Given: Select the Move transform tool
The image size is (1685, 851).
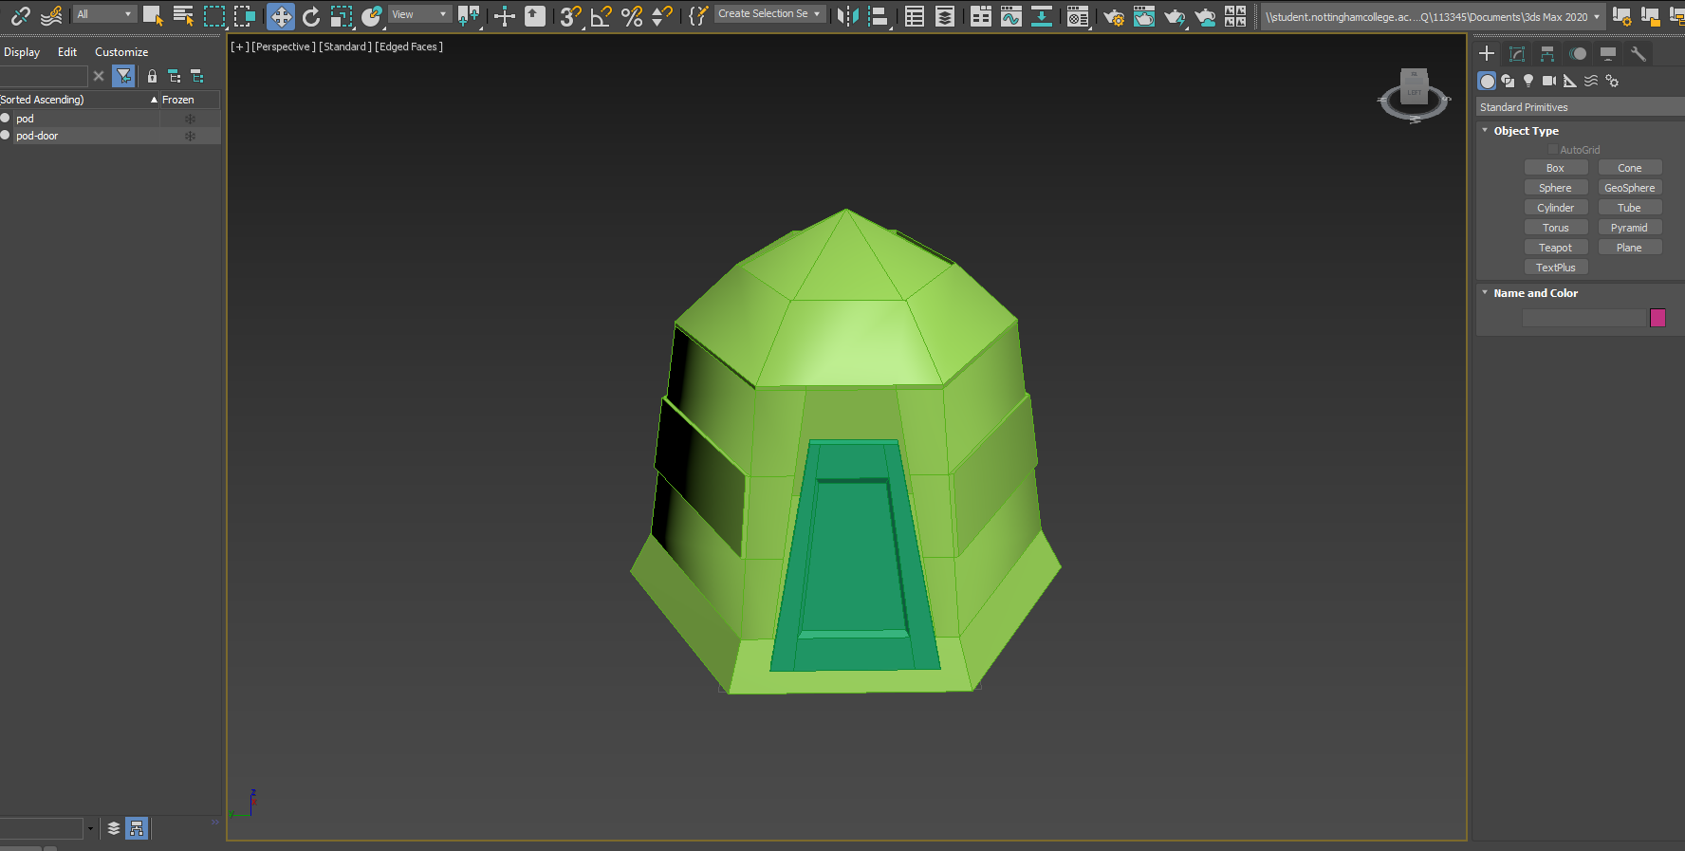Looking at the screenshot, I should coord(281,16).
